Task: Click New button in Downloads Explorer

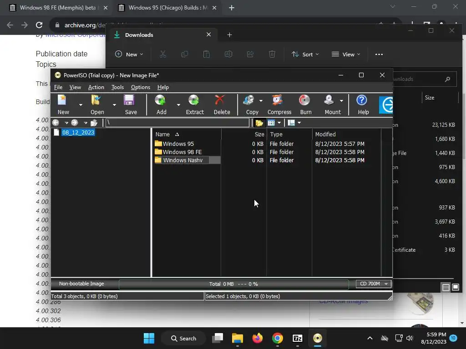Action: [x=129, y=55]
